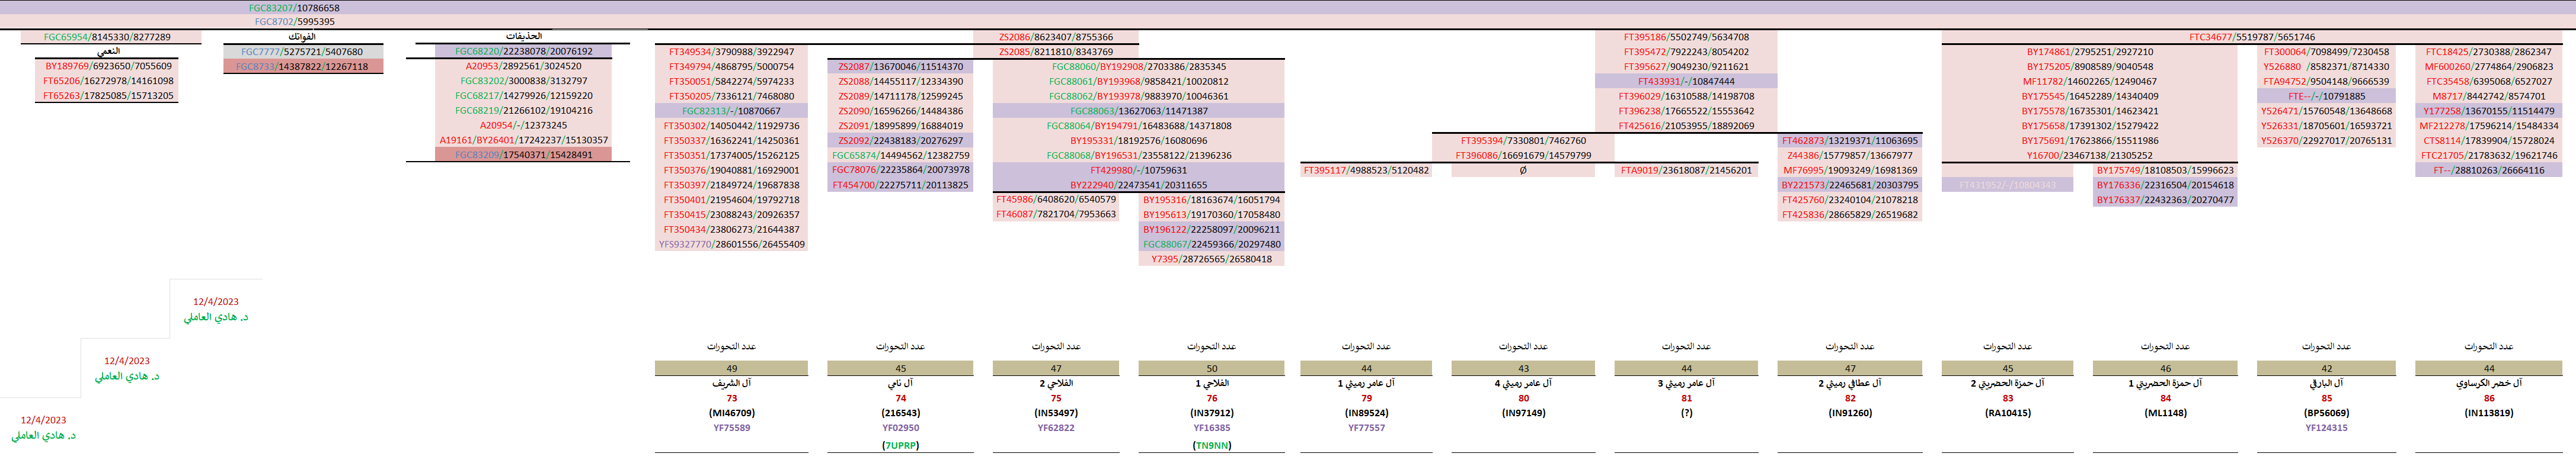Click the IN113819 label under آل خضر الكرساوي
Viewport: 2576px width, 463px height.
[2489, 413]
